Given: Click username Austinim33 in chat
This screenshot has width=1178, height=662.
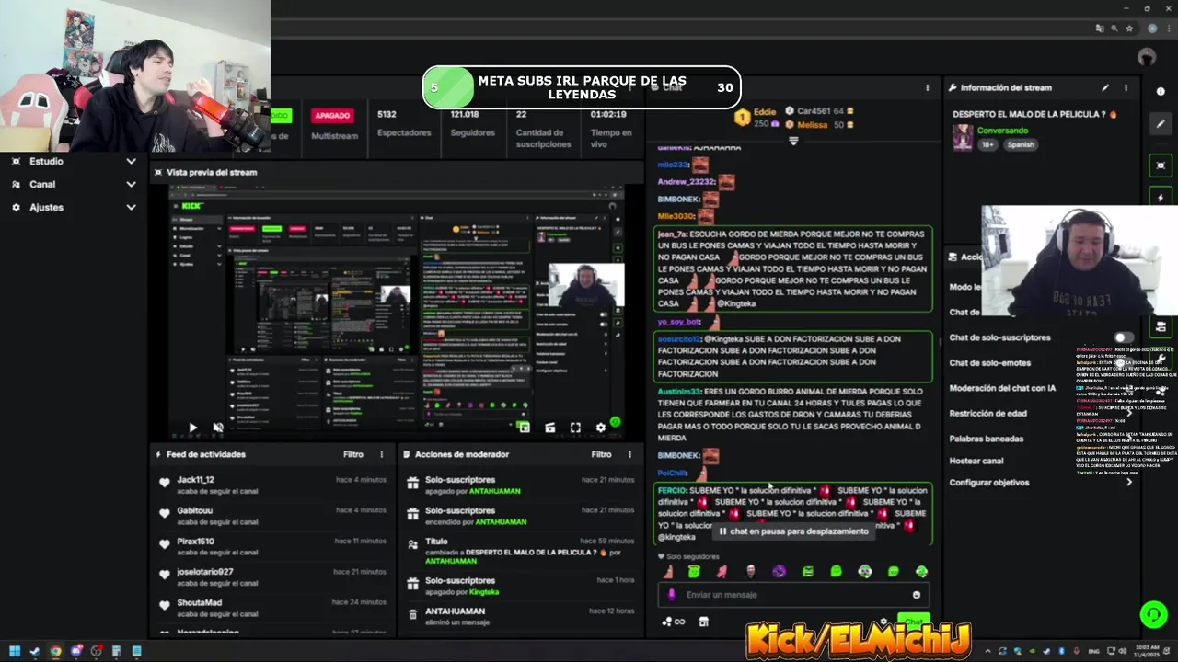Looking at the screenshot, I should click(679, 392).
